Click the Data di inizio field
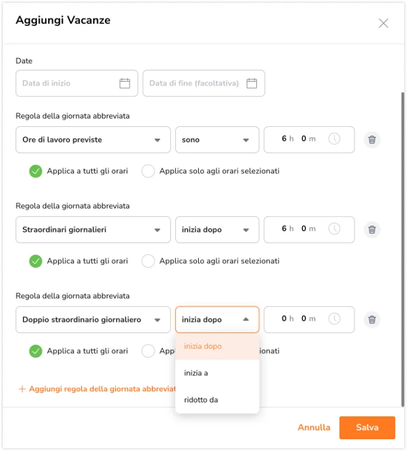The width and height of the screenshot is (407, 451). click(x=77, y=83)
